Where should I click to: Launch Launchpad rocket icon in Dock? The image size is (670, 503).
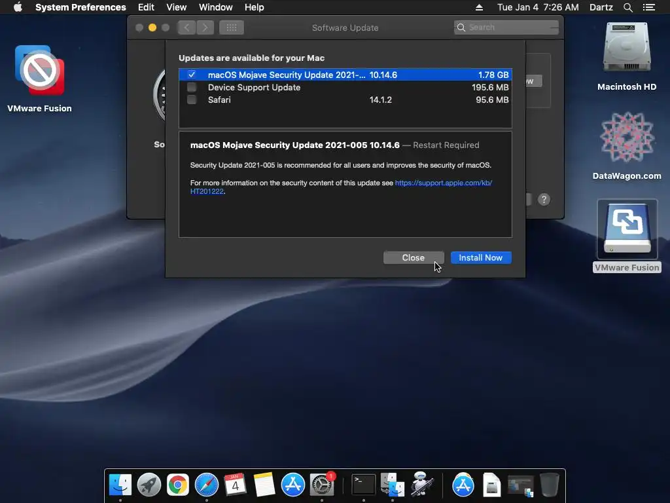[x=149, y=485]
